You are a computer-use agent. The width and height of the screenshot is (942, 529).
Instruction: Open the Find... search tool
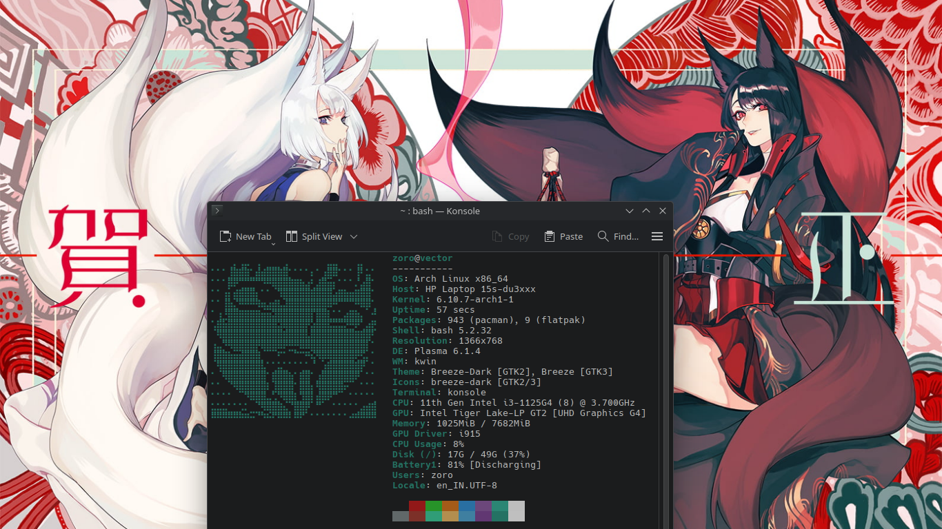[x=618, y=236]
